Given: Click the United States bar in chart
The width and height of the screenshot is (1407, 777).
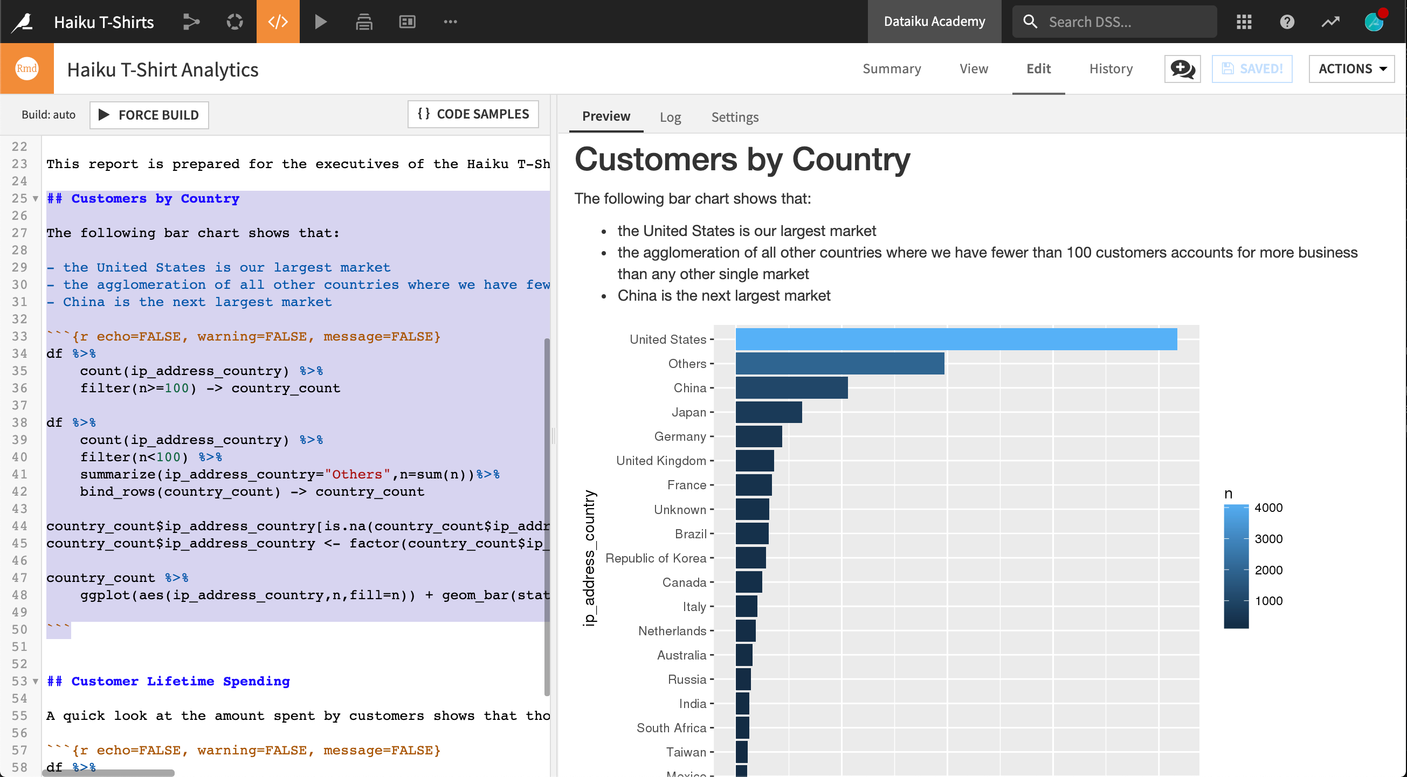Looking at the screenshot, I should click(956, 339).
